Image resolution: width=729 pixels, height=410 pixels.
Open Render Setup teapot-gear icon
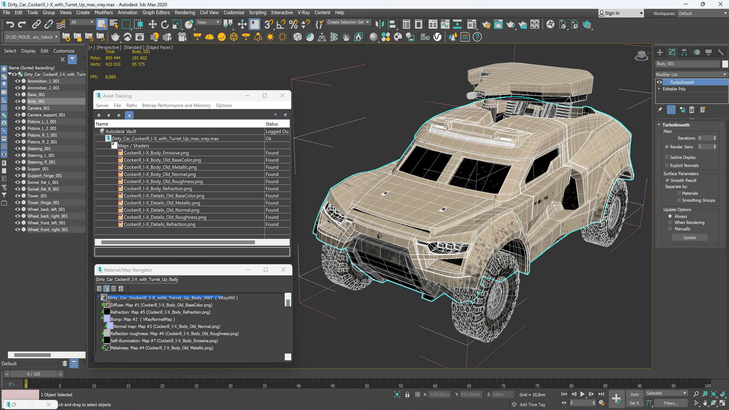point(486,25)
